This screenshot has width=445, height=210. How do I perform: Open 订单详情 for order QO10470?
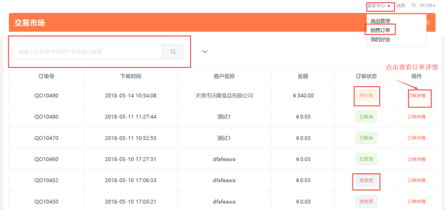[x=417, y=138]
